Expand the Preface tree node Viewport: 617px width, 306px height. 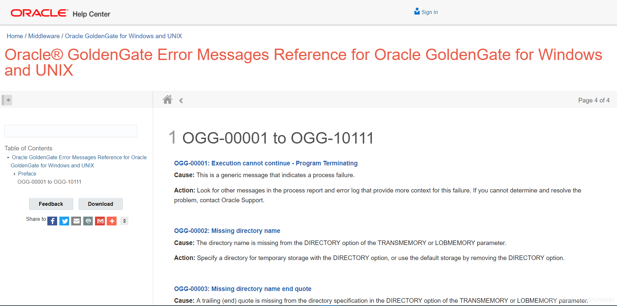(x=14, y=174)
